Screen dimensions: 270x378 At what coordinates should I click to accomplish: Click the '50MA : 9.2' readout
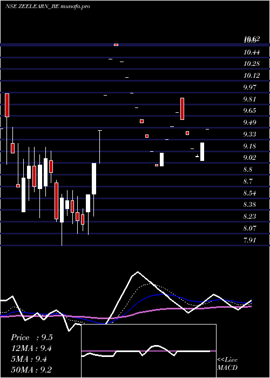[31, 370]
